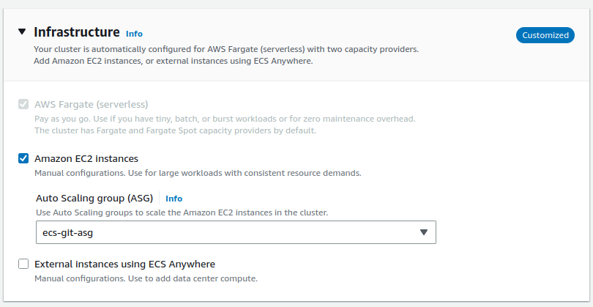Click 'Fargate Spot capacity providers' description line

point(175,130)
